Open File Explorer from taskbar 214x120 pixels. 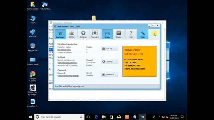click(104, 117)
